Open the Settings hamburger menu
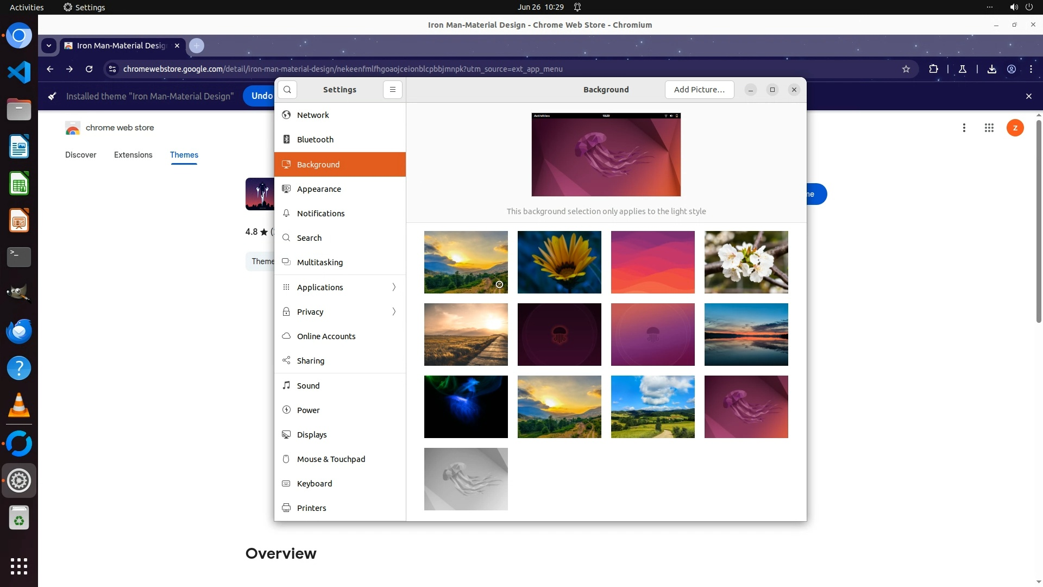This screenshot has height=587, width=1043. [392, 90]
